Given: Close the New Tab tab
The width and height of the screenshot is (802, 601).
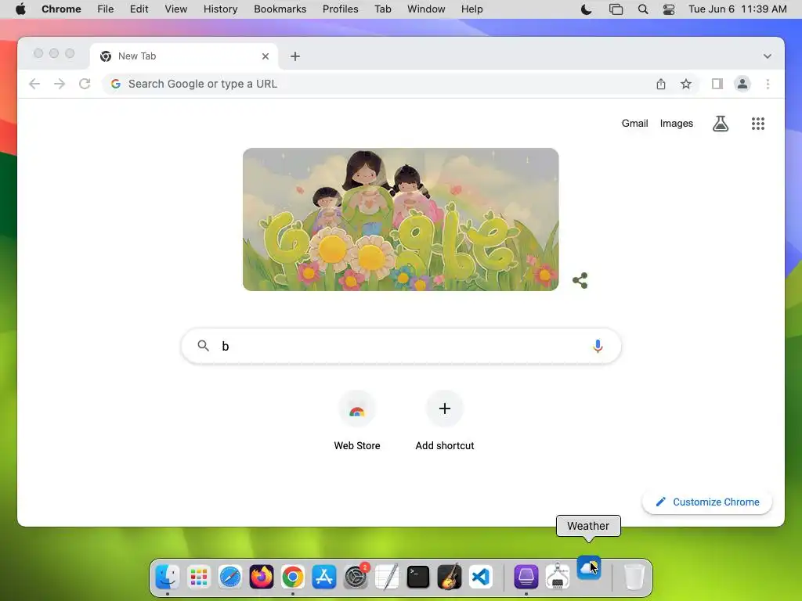Looking at the screenshot, I should (266, 56).
